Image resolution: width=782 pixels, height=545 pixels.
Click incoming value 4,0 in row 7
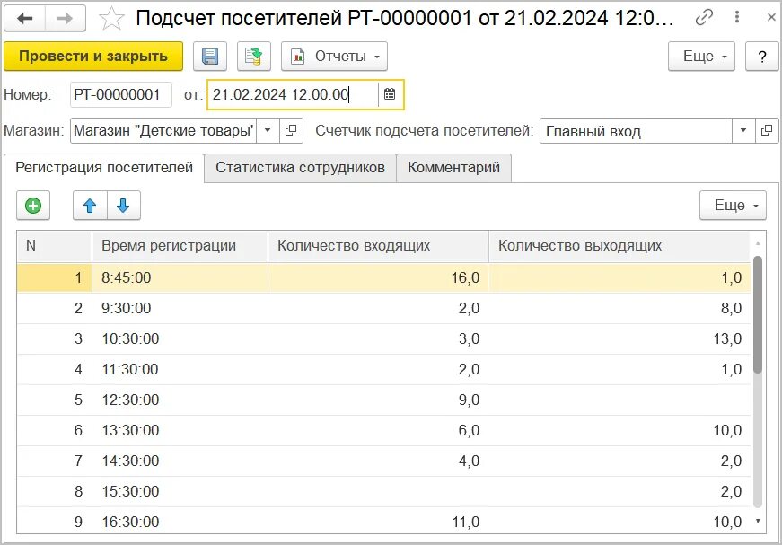(379, 461)
